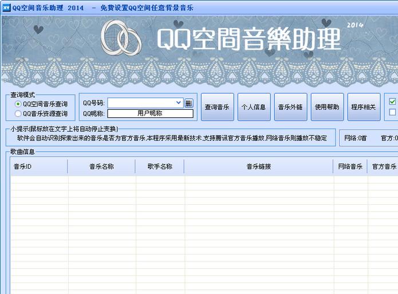Click the 音乐外链 button
Image resolution: width=398 pixels, height=294 pixels.
click(291, 107)
